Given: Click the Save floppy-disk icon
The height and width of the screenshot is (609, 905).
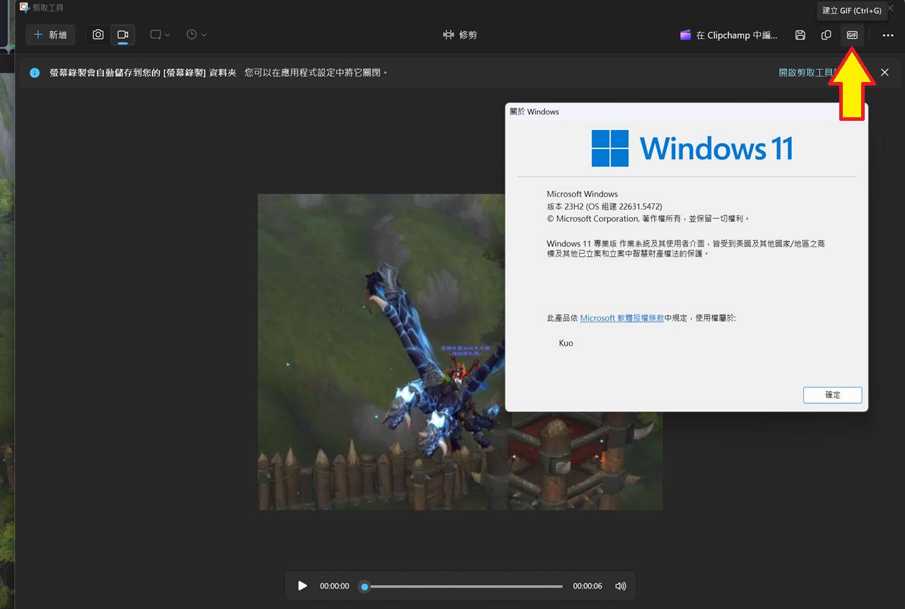Looking at the screenshot, I should [800, 35].
